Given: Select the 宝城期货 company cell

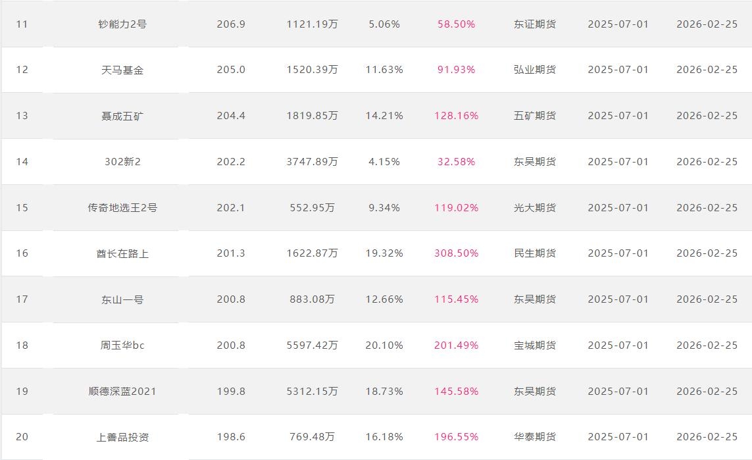Looking at the screenshot, I should coord(535,345).
